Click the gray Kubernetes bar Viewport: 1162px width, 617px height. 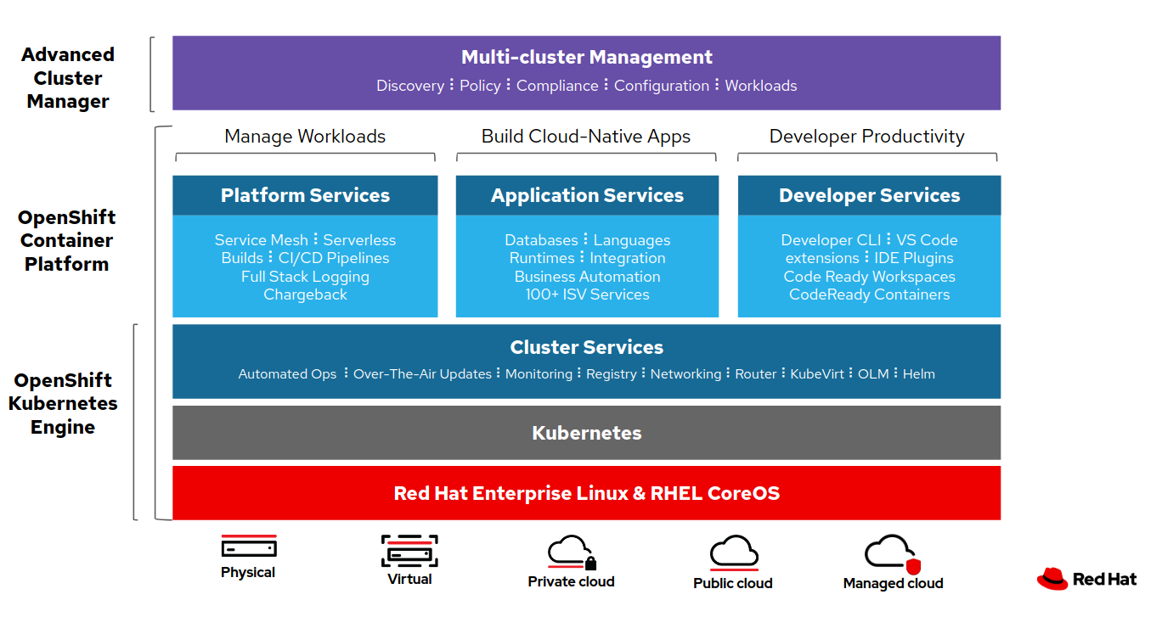point(586,433)
